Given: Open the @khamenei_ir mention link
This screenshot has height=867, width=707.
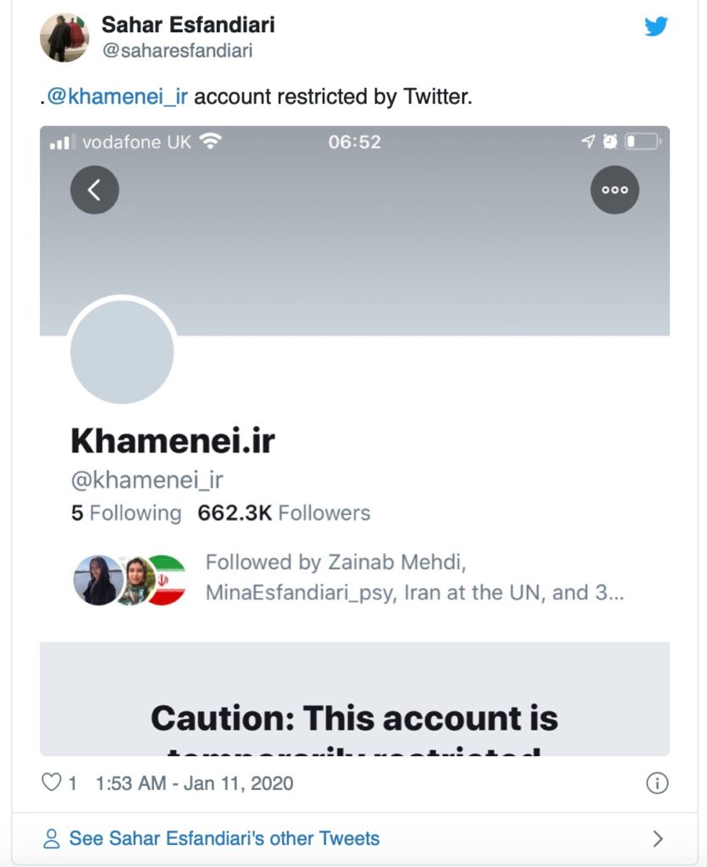Looking at the screenshot, I should pos(118,97).
